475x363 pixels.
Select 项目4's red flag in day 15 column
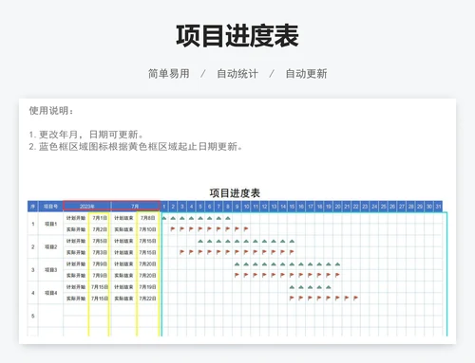click(x=292, y=298)
